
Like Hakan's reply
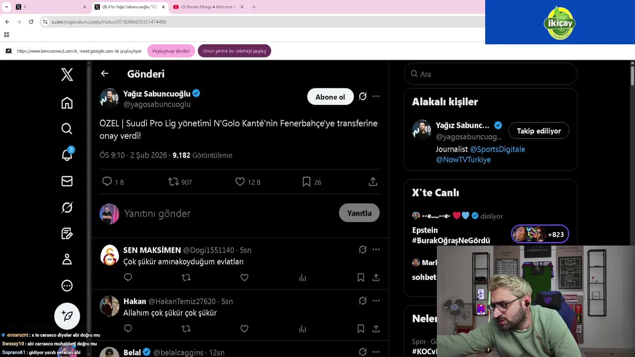coord(244,329)
